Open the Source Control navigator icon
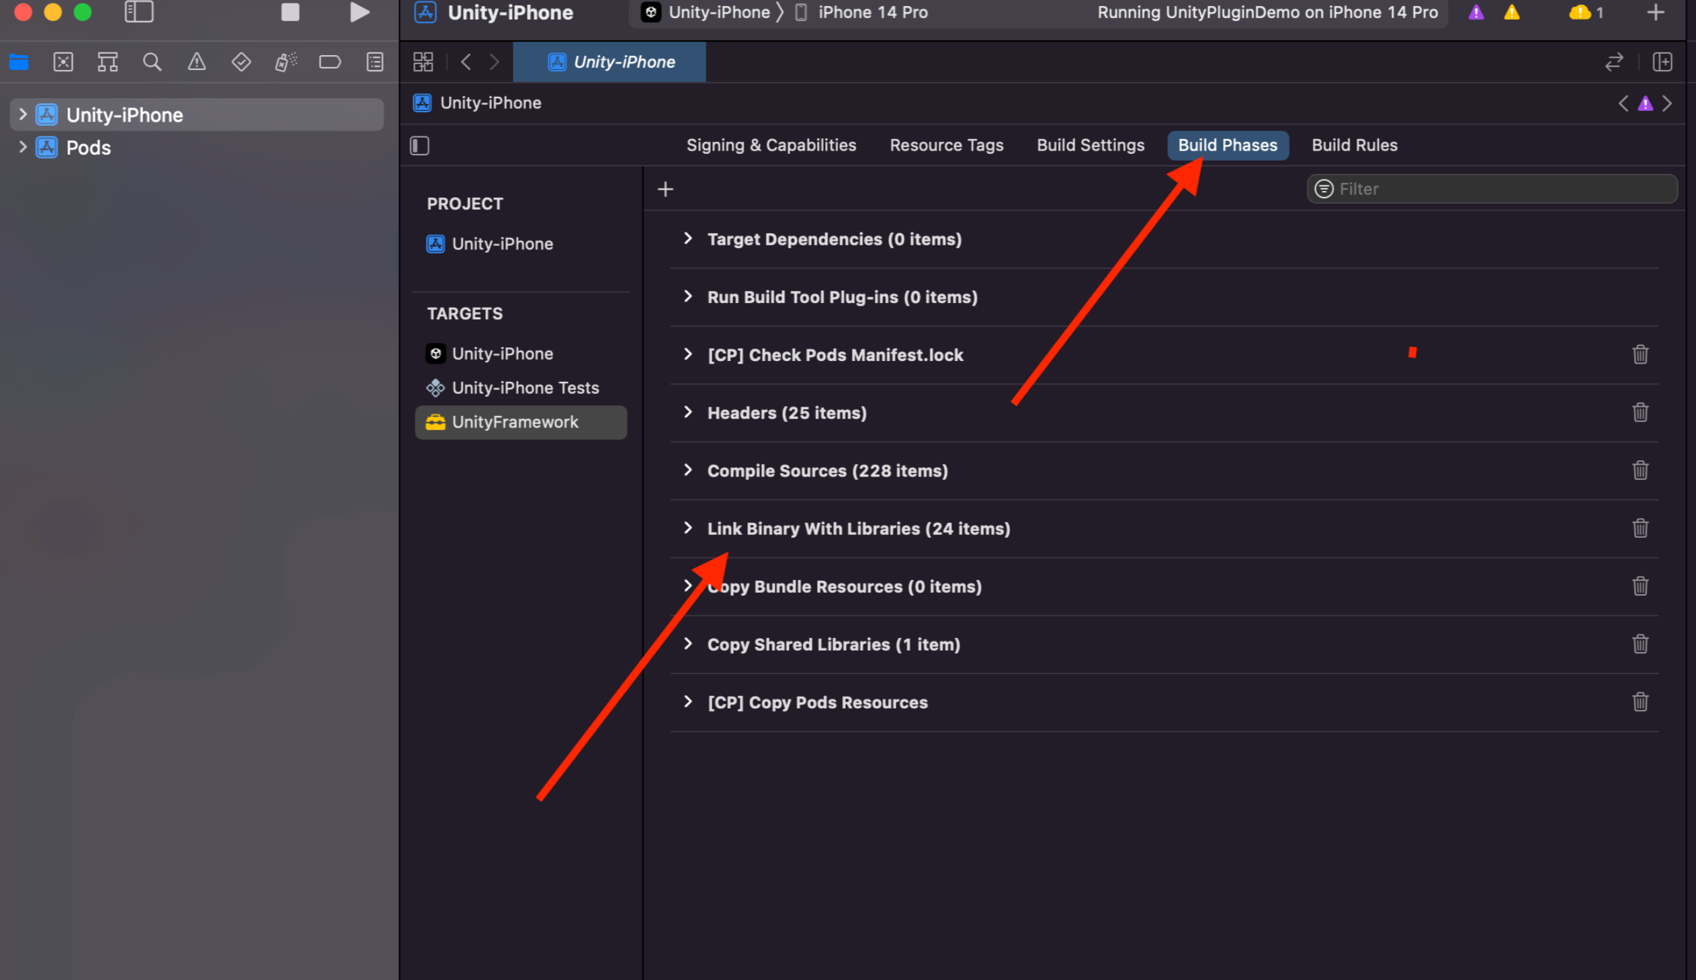 63,63
